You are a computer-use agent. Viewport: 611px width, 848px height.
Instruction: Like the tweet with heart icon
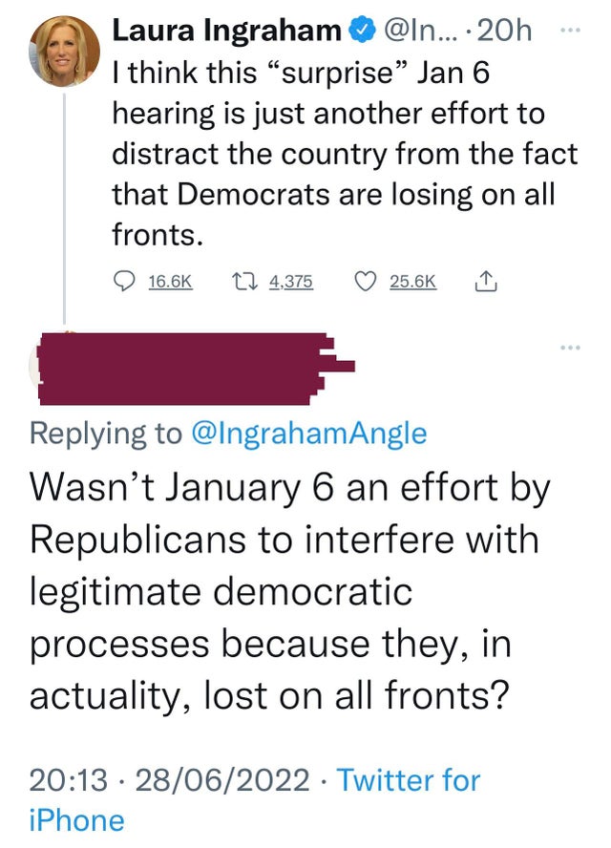pyautogui.click(x=365, y=281)
